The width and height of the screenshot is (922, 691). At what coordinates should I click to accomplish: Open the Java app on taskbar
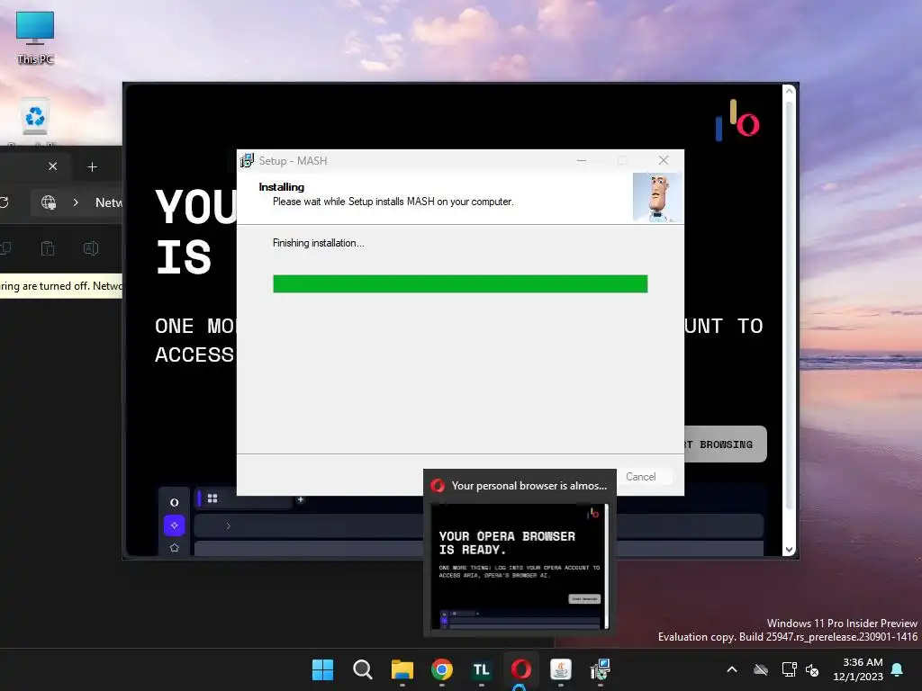(560, 669)
